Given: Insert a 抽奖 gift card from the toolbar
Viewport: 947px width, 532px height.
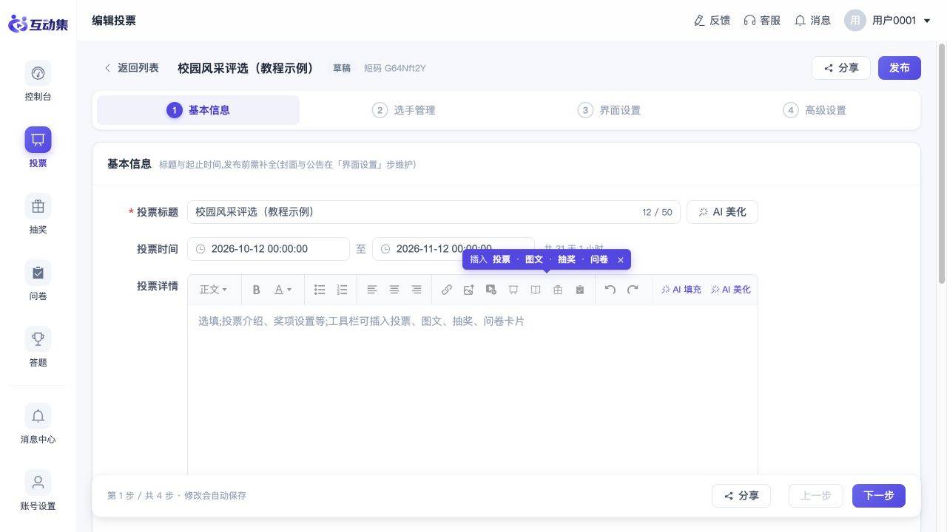Looking at the screenshot, I should [x=558, y=290].
